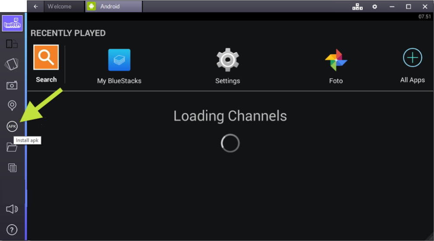434x241 pixels.
Task: Click the 07.51 clock in status bar
Action: point(424,16)
